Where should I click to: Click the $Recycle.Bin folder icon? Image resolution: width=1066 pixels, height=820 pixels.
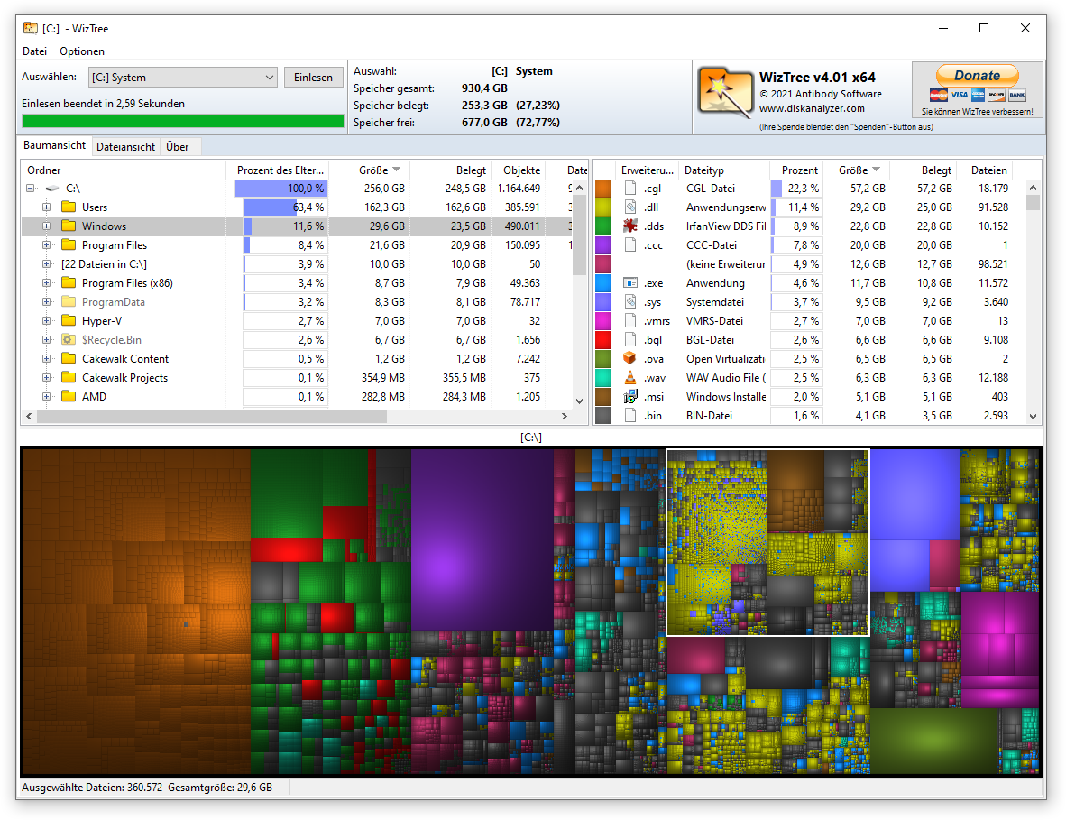coord(69,340)
